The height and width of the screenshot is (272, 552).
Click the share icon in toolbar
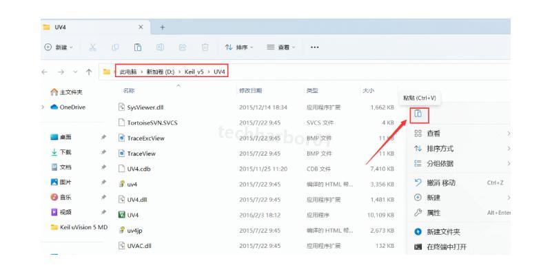tap(183, 47)
